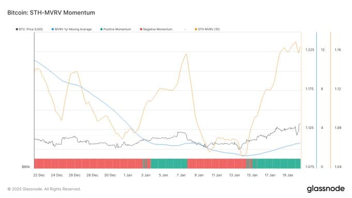
Task: Click the 3 Jan date axis label
Action: (145, 175)
